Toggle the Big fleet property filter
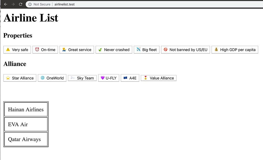Viewport: 263px width, 160px height. (146, 50)
